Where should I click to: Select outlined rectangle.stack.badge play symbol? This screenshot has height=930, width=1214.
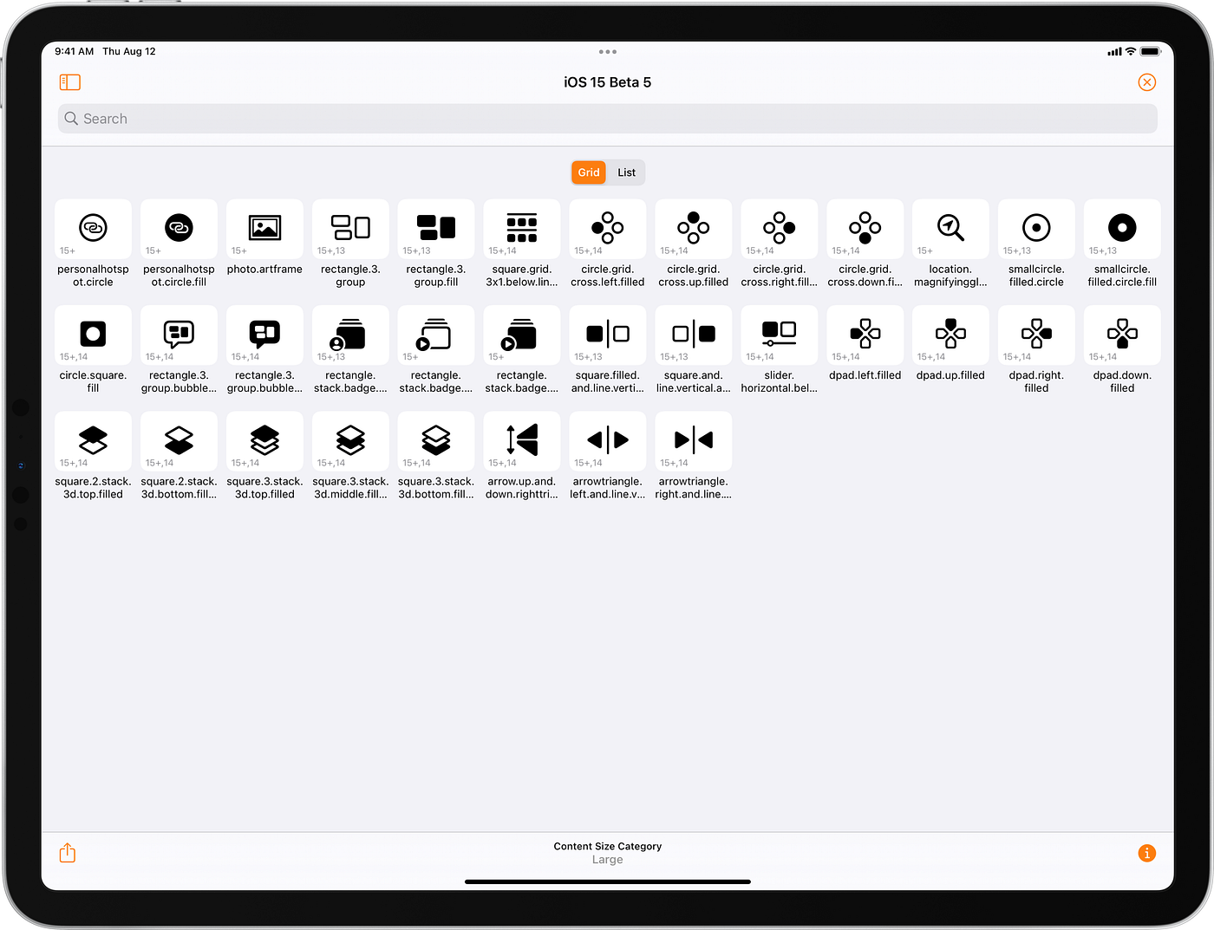click(x=436, y=335)
